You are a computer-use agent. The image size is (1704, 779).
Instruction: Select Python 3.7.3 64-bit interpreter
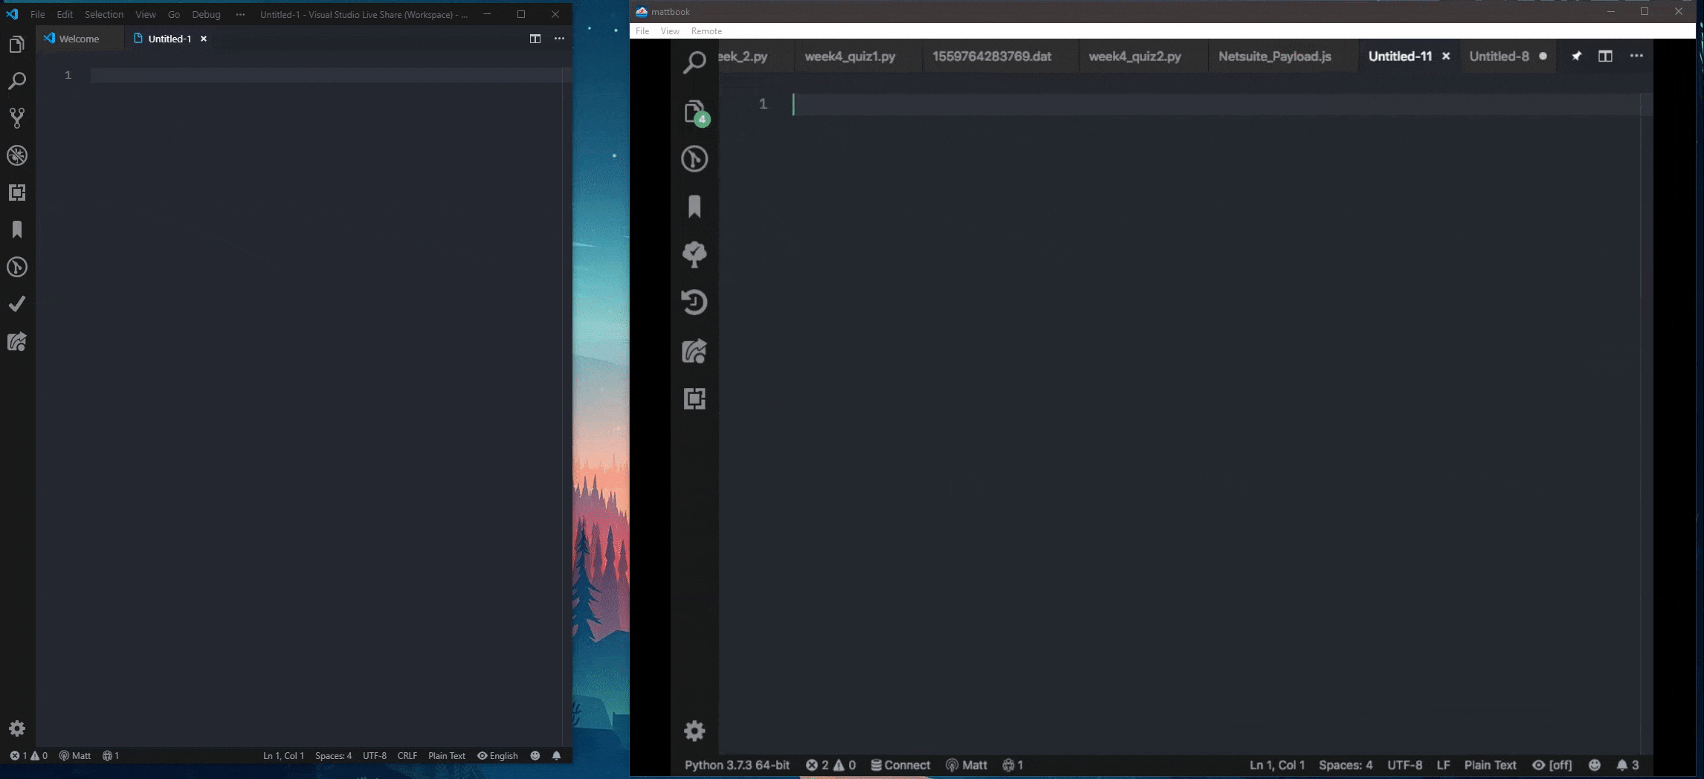737,765
